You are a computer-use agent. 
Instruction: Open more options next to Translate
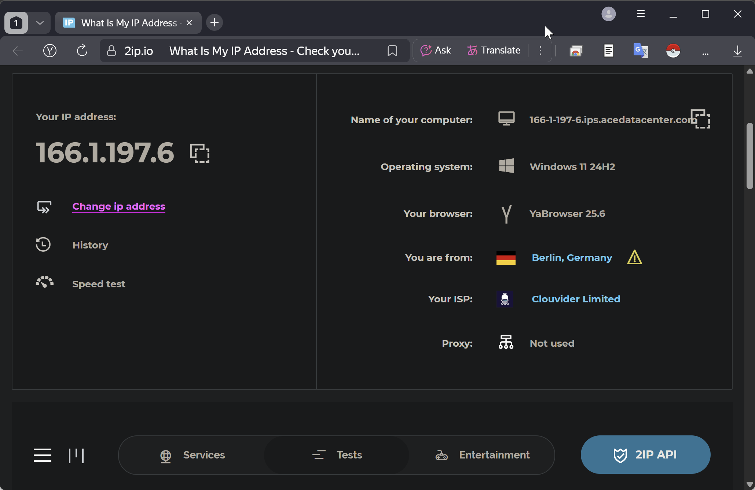tap(540, 51)
